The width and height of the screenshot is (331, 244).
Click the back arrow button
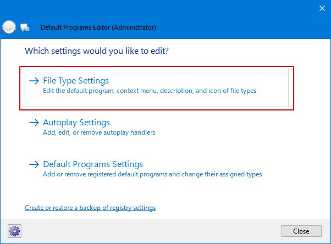9,27
